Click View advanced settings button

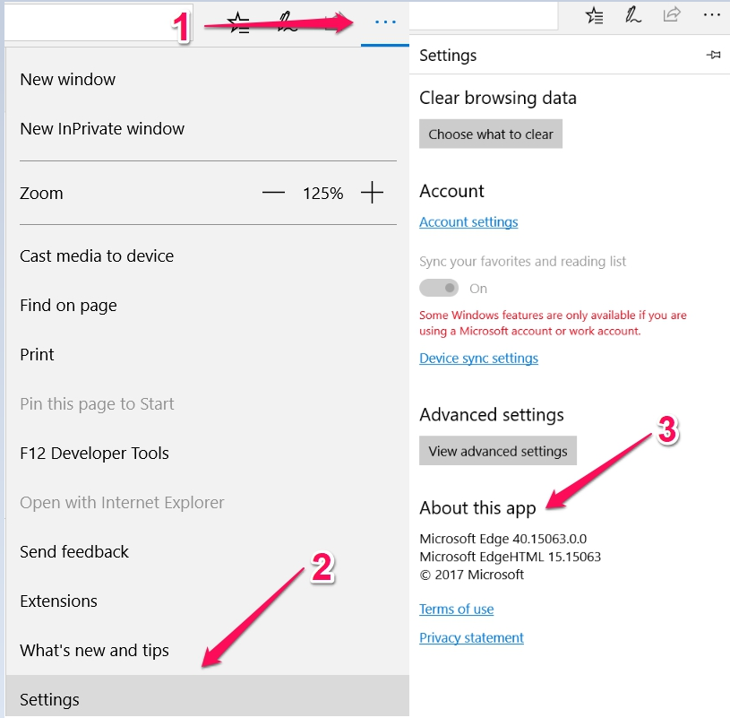tap(498, 451)
